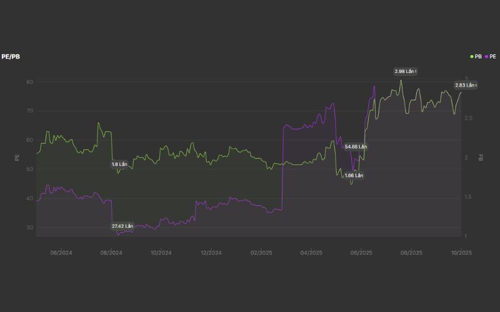Screen dimensions: 500x312
Task: Click the 2.98 Lần peak label
Action: (x=404, y=71)
